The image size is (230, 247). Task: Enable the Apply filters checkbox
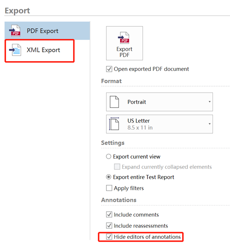[109, 188]
